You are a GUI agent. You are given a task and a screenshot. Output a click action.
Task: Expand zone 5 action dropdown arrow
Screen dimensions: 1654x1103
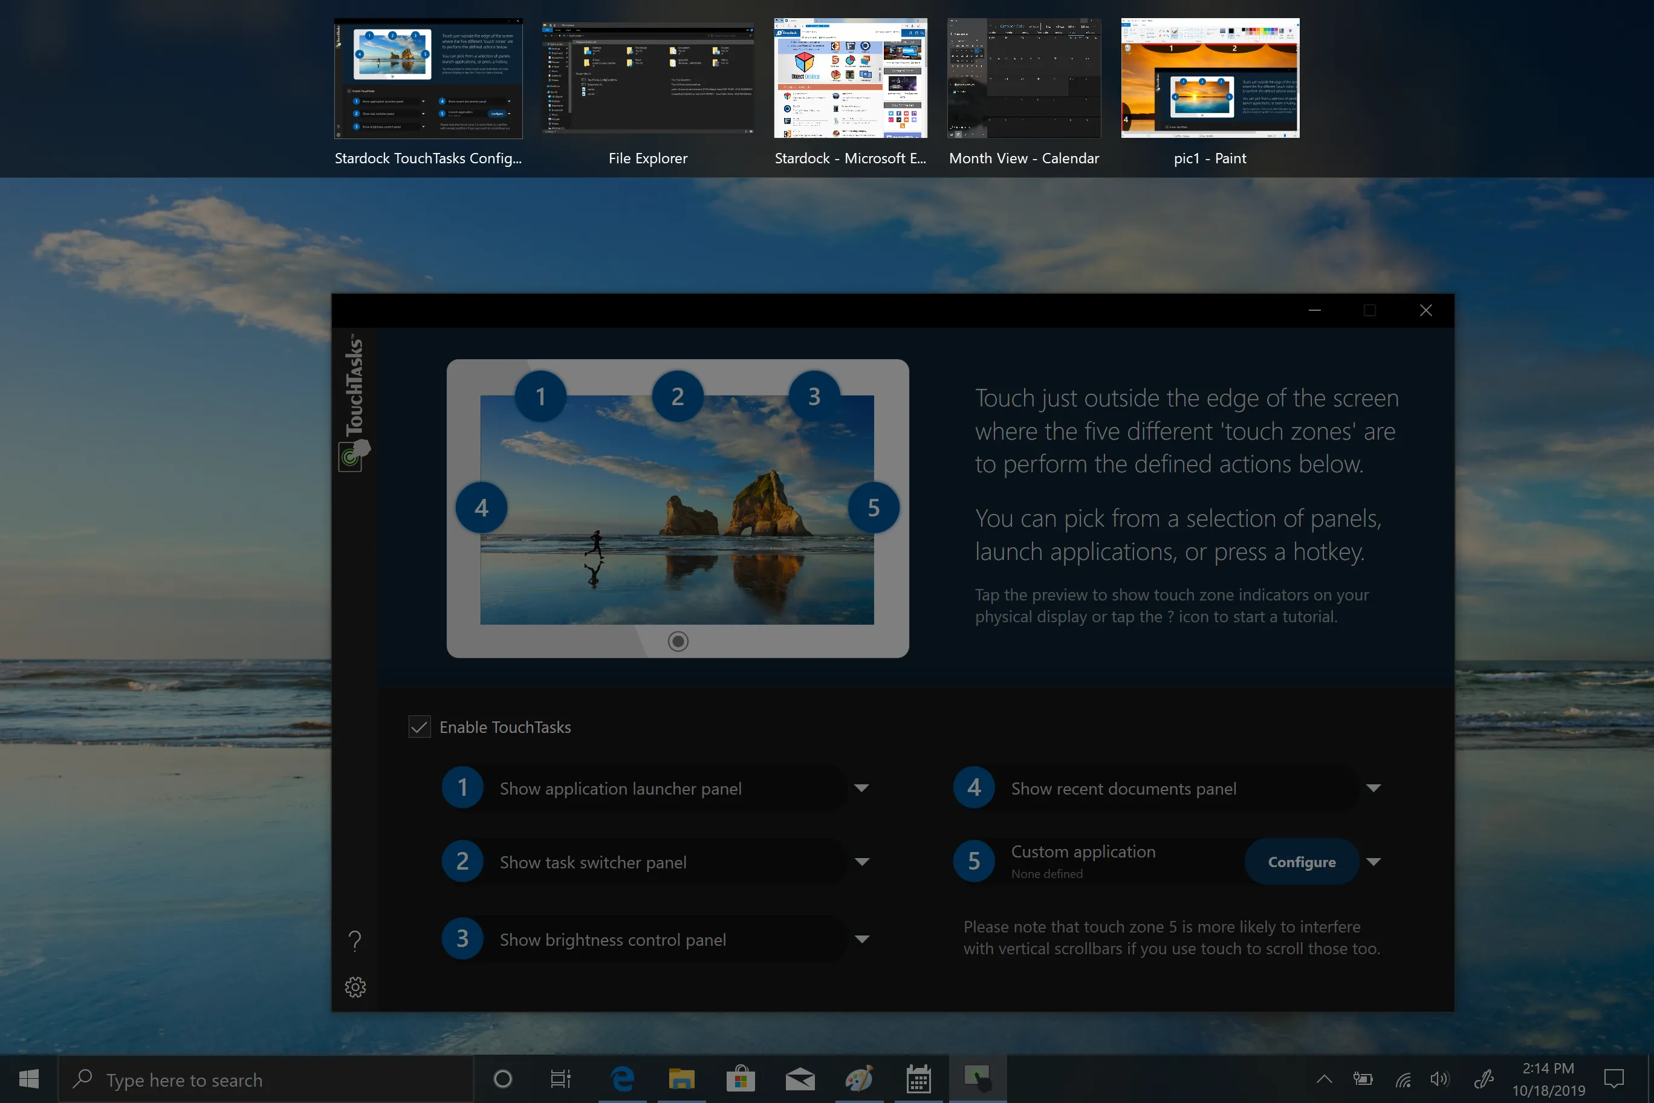[1373, 862]
